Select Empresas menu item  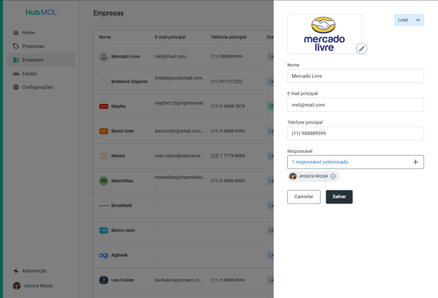click(41, 60)
